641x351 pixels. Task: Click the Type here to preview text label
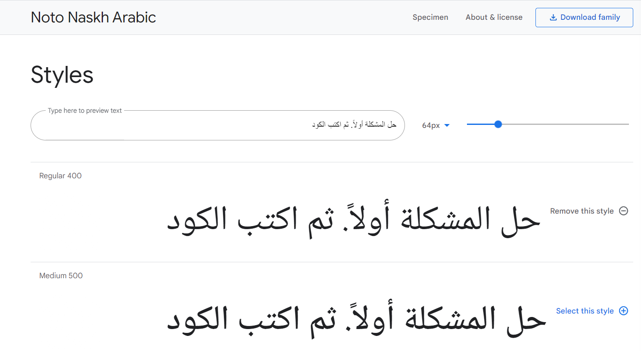click(x=85, y=111)
